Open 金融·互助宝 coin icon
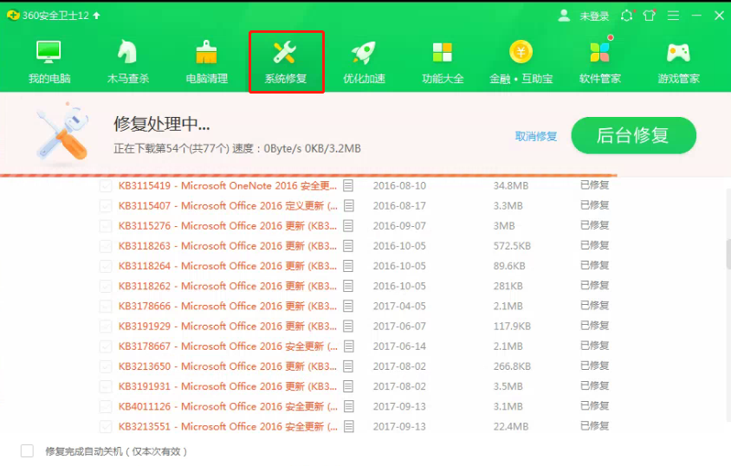Screen dimensions: 731x466 click(x=521, y=52)
